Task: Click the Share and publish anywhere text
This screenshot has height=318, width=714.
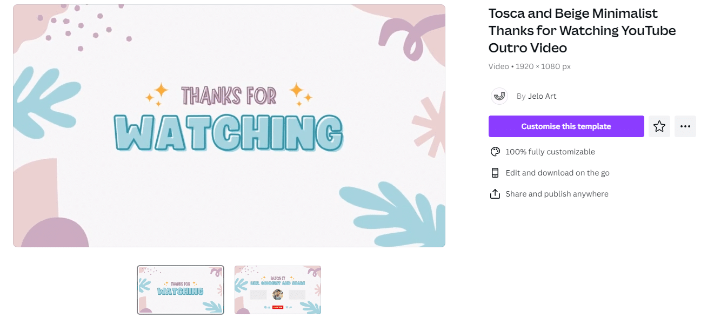Action: click(557, 194)
